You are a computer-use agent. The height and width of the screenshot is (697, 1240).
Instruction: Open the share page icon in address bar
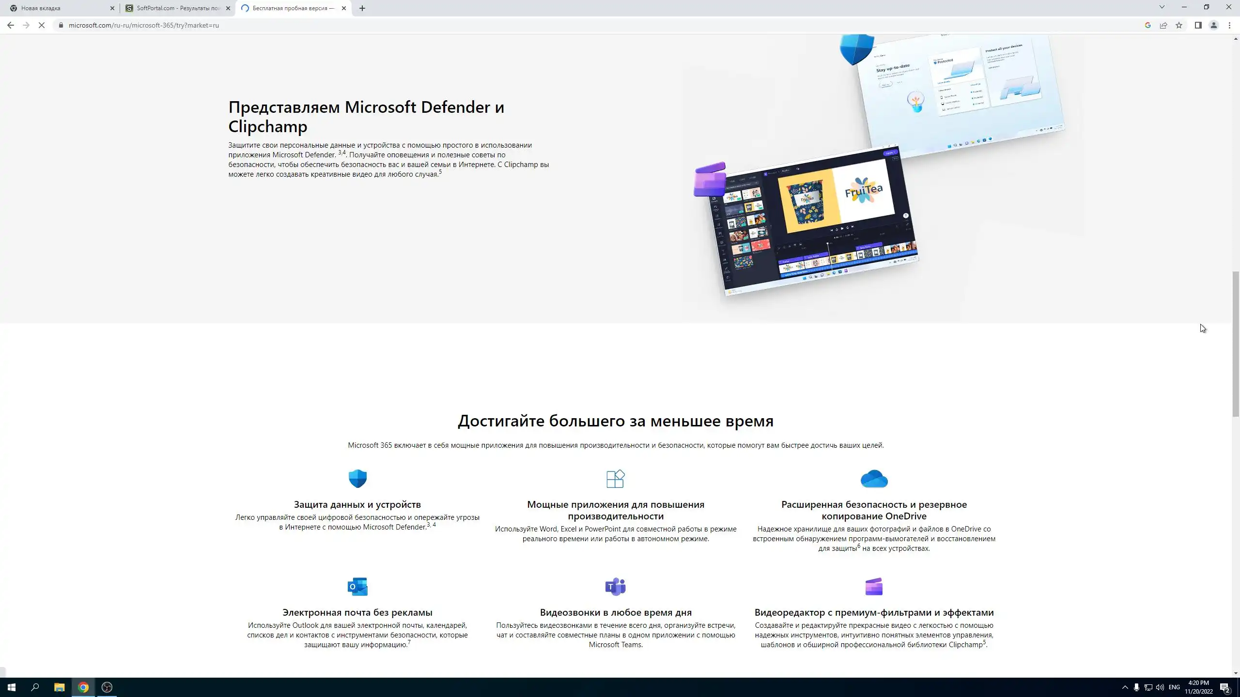(x=1163, y=25)
